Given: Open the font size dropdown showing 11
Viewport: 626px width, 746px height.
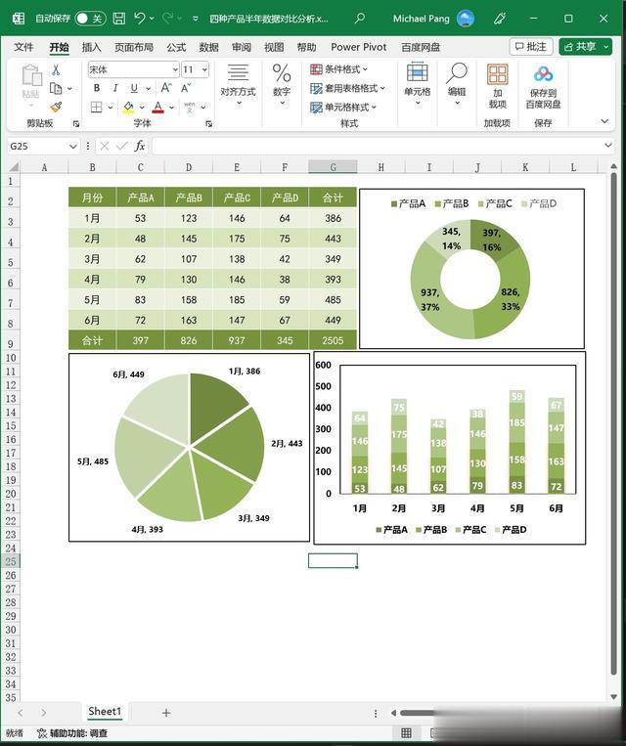Looking at the screenshot, I should (x=196, y=69).
